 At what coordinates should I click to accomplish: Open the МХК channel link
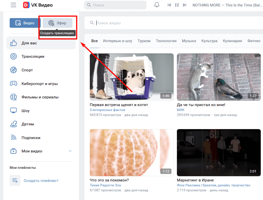(x=181, y=110)
